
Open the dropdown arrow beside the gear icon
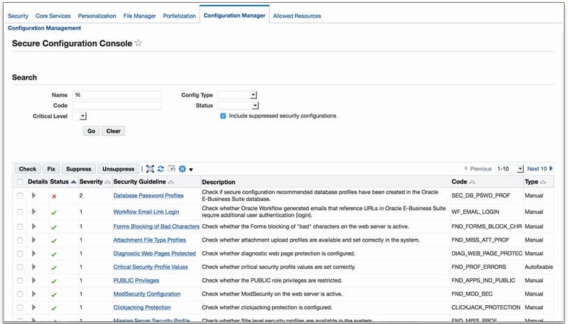(191, 170)
